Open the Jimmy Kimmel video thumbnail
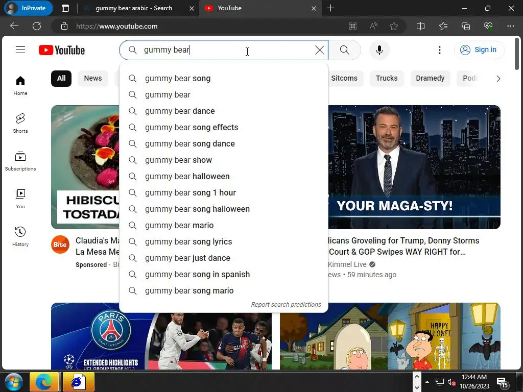Image resolution: width=523 pixels, height=392 pixels. [414, 167]
